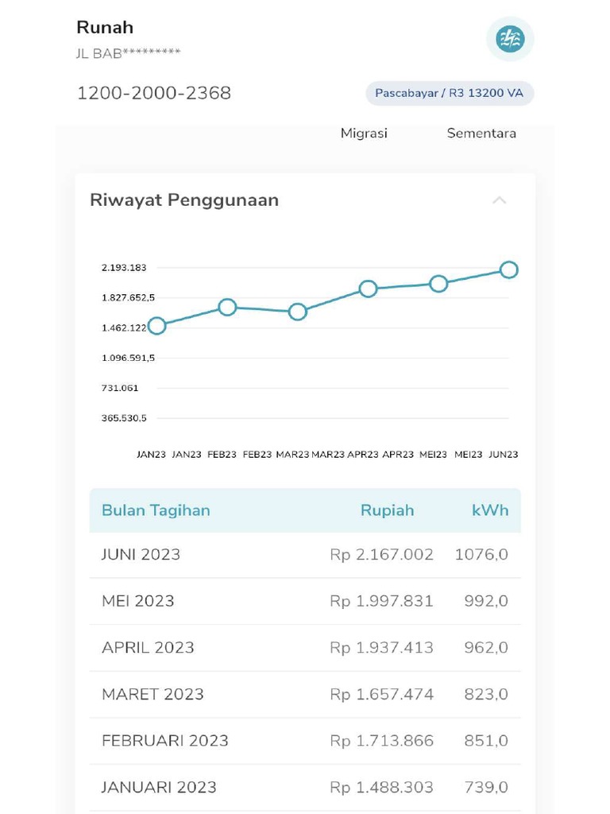
Task: Tap the PLN logo icon
Action: point(510,39)
